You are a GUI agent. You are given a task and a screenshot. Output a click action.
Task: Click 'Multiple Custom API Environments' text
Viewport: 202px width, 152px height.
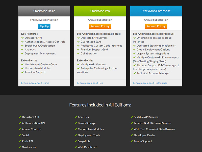click(x=158, y=58)
